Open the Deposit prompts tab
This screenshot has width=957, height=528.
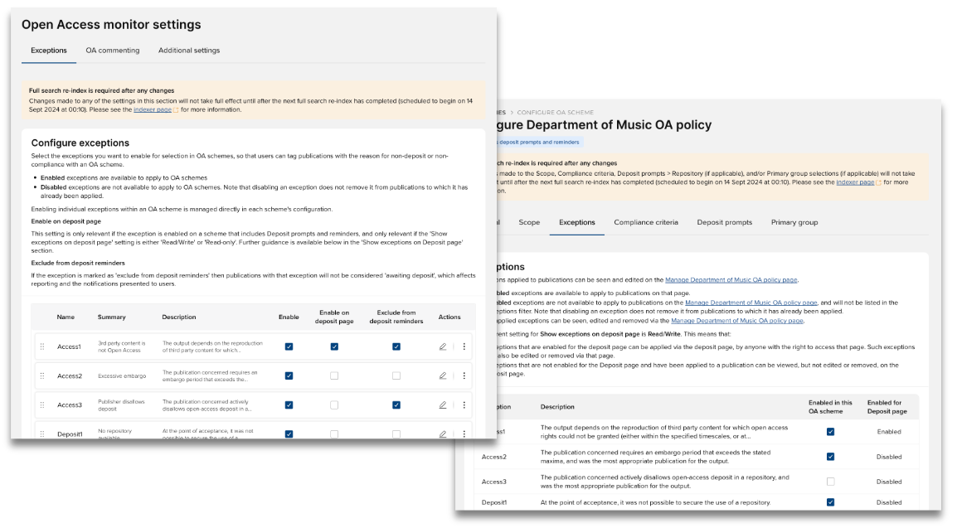point(724,222)
